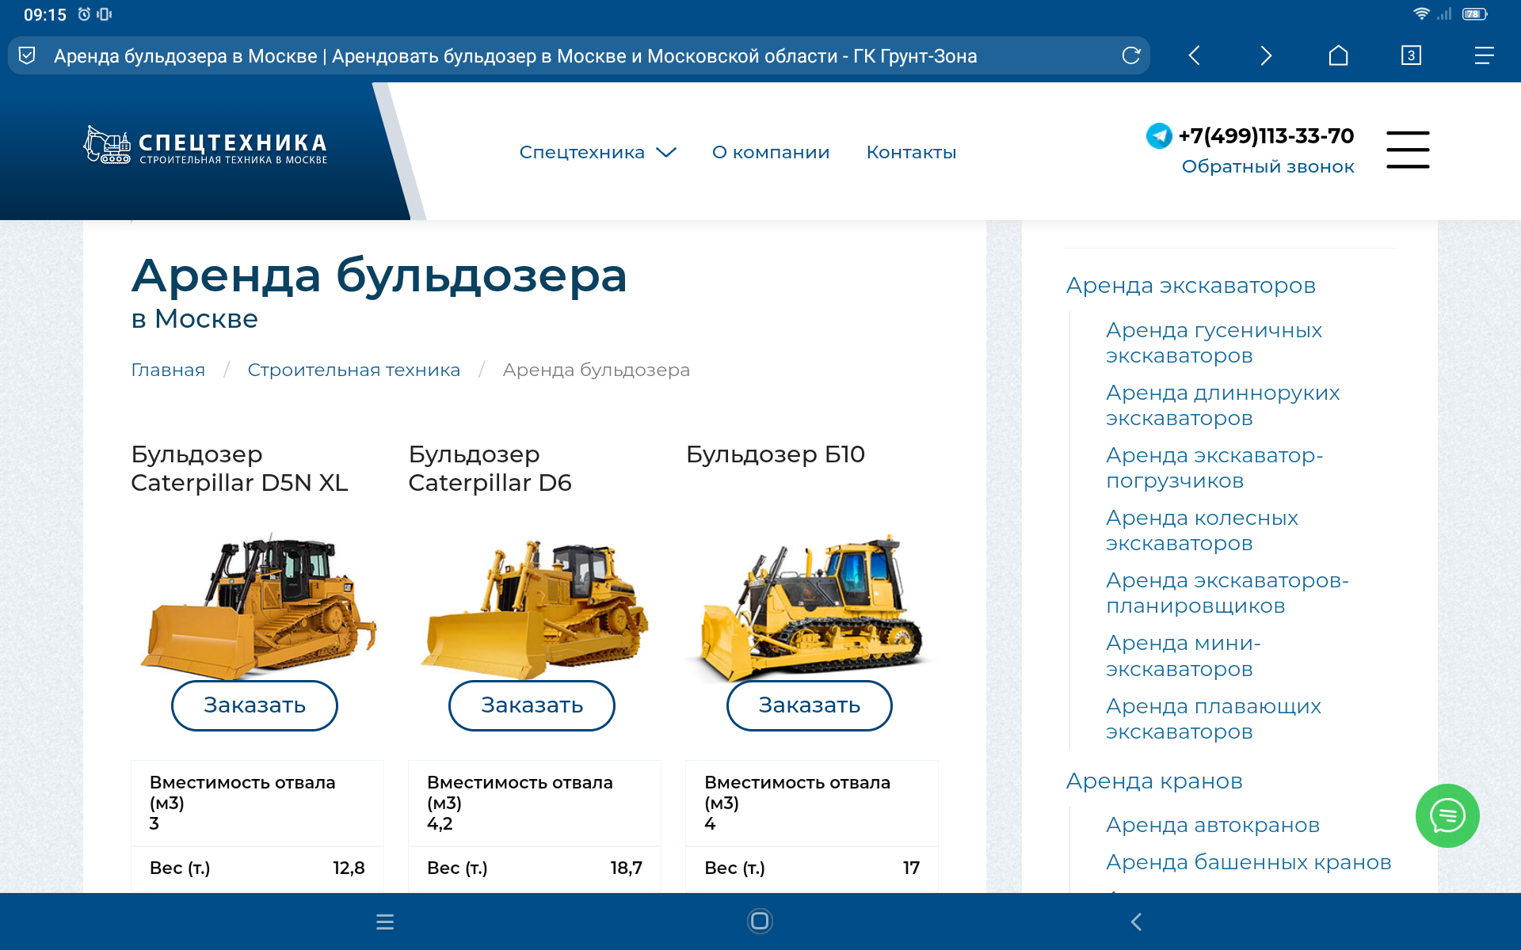Open the Контакты menu item
This screenshot has width=1521, height=950.
click(x=911, y=152)
